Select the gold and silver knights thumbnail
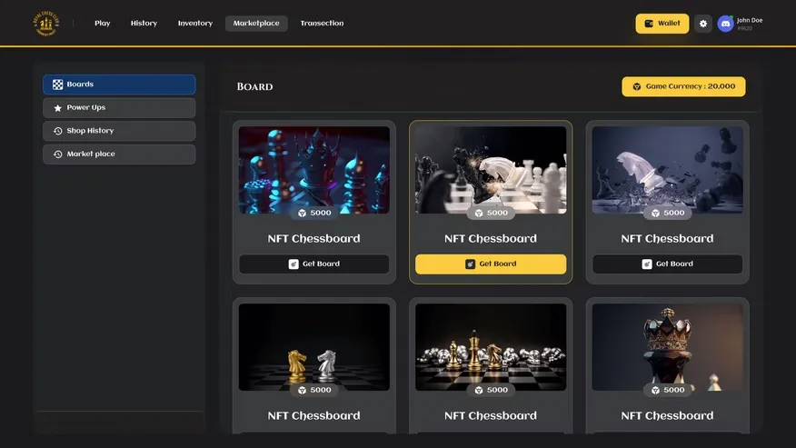This screenshot has width=796, height=448. click(314, 345)
